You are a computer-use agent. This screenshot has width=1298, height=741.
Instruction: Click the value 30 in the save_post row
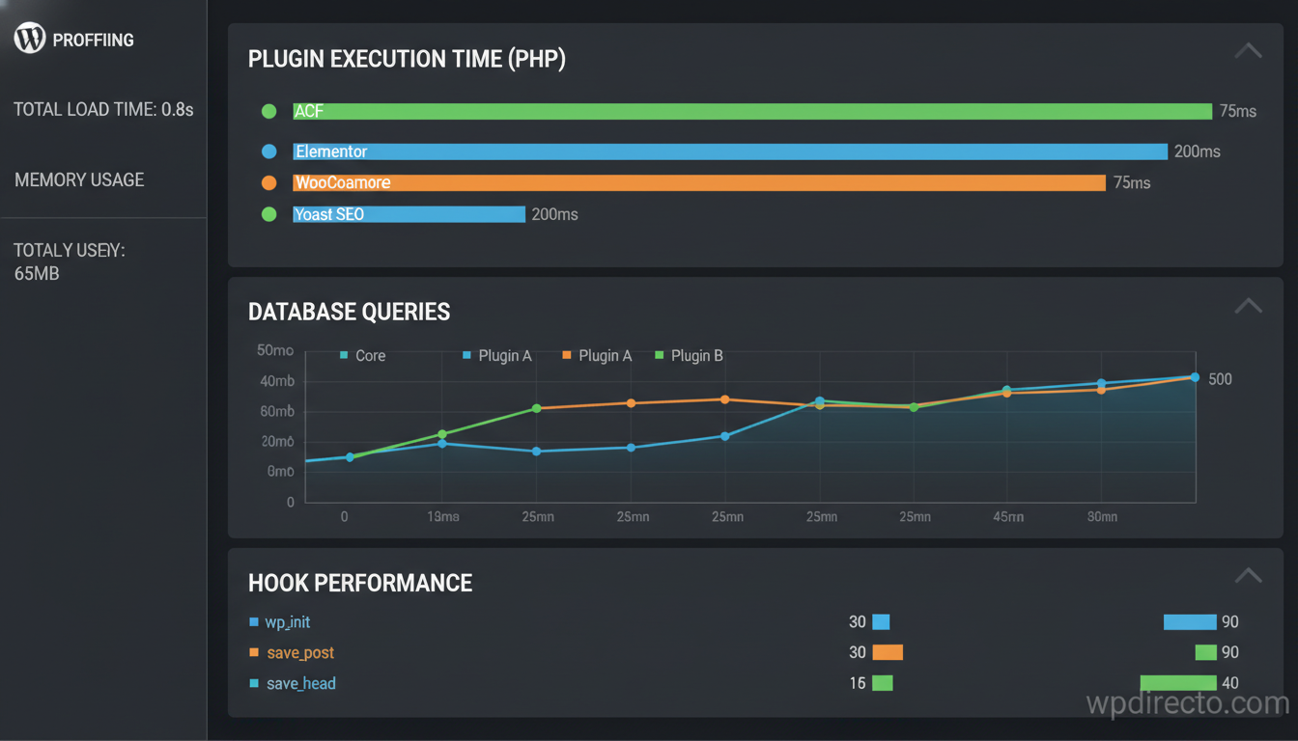tap(858, 653)
